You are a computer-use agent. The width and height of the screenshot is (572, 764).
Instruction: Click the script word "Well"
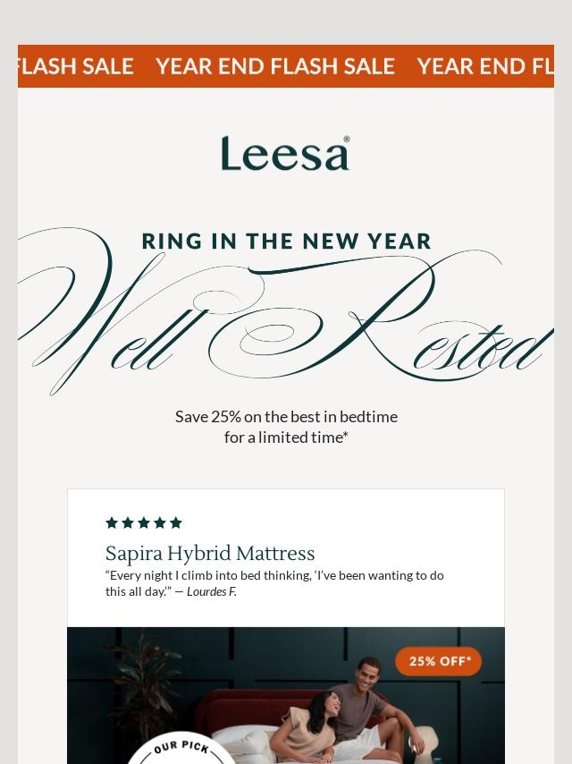(x=107, y=322)
